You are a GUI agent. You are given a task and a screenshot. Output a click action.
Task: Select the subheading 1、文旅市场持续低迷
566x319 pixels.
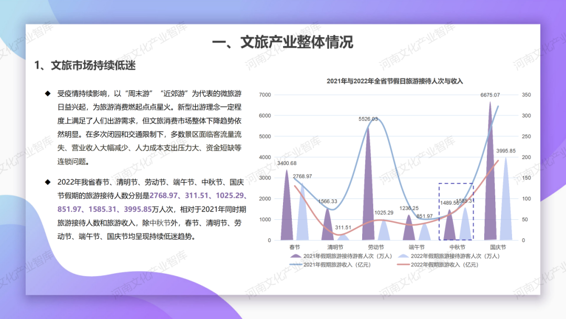pos(85,66)
